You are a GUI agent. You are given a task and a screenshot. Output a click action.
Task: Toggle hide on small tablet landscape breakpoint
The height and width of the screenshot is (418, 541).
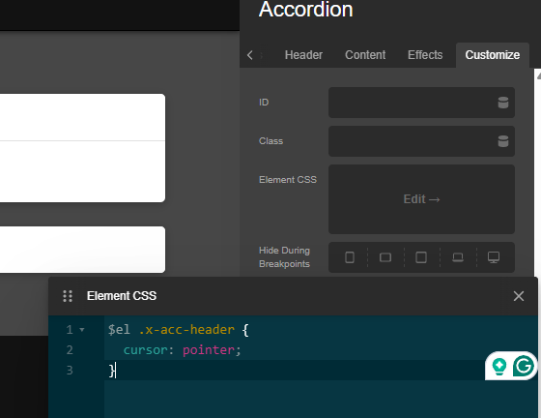tap(385, 257)
